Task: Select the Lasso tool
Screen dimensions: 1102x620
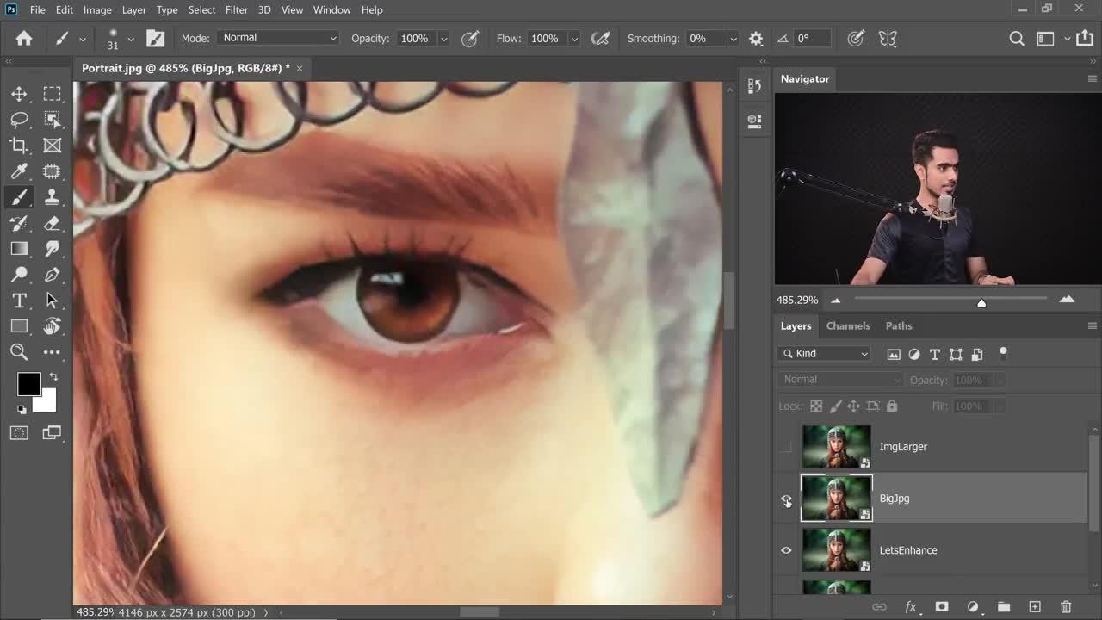Action: click(x=19, y=120)
